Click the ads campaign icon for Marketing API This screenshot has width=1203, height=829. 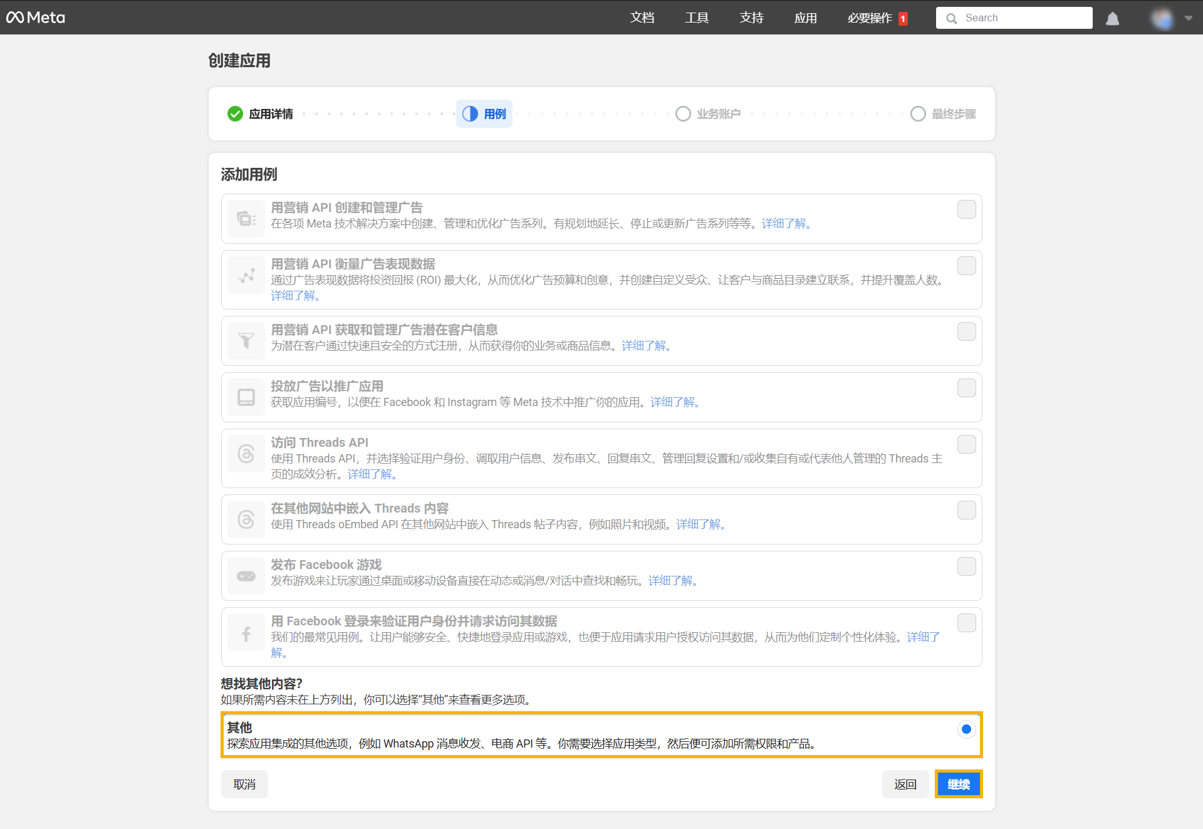pyautogui.click(x=246, y=219)
